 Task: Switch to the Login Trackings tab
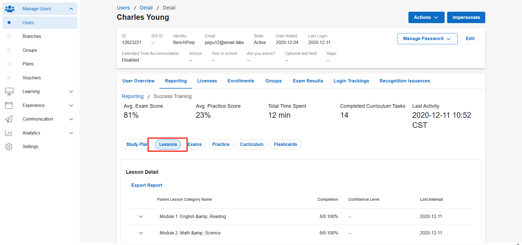coord(351,81)
